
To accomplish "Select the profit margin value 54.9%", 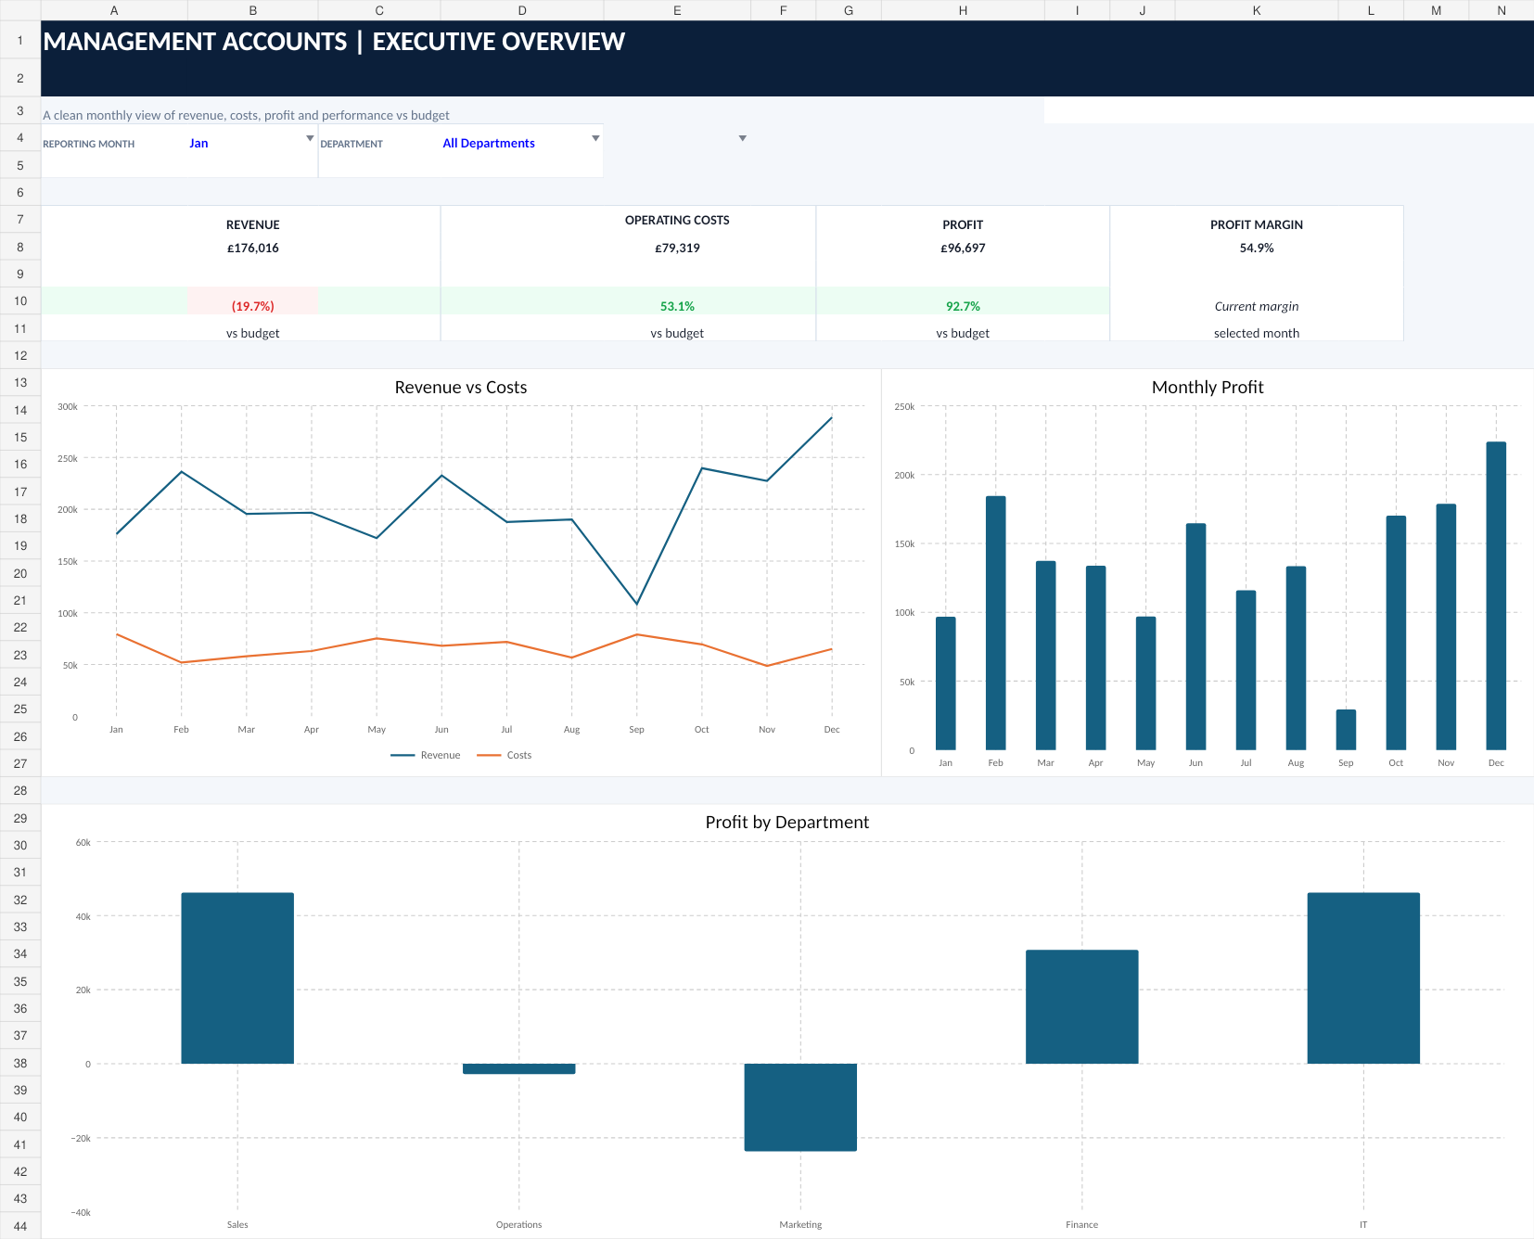I will point(1257,249).
